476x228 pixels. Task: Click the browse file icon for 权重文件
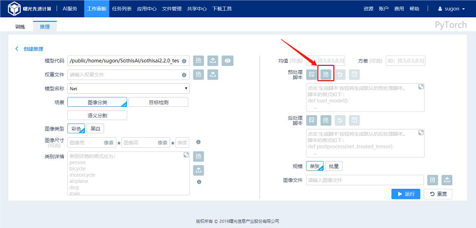pyautogui.click(x=198, y=74)
